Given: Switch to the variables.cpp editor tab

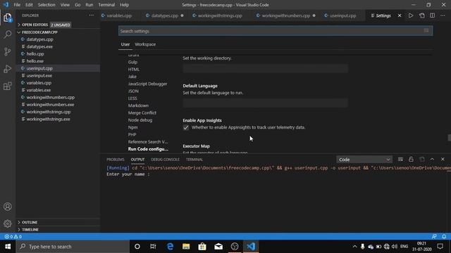Looking at the screenshot, I should pyautogui.click(x=119, y=15).
